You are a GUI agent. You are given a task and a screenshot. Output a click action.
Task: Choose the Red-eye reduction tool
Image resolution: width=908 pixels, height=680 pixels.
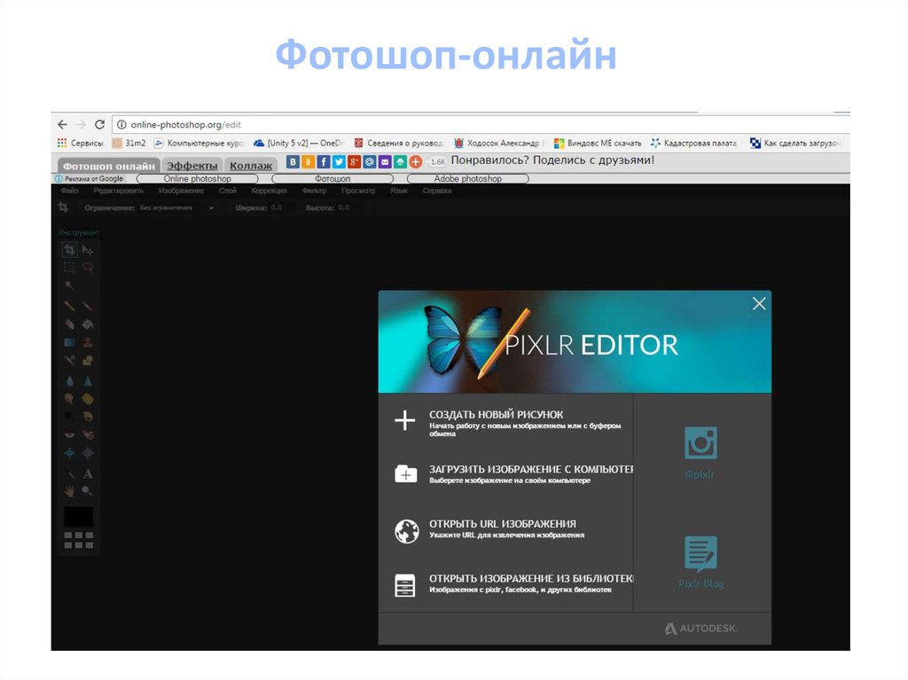click(69, 434)
